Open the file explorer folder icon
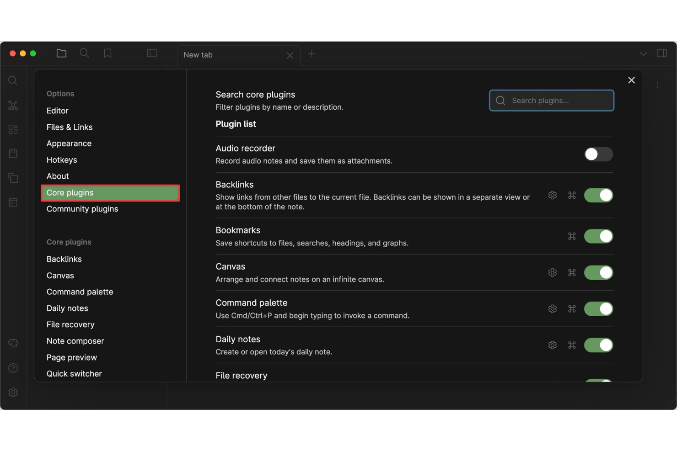The height and width of the screenshot is (451, 677). click(x=61, y=53)
